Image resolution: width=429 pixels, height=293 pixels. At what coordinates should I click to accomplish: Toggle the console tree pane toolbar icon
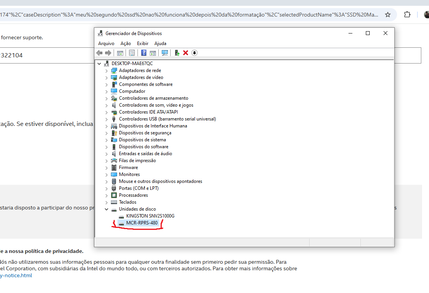120,53
